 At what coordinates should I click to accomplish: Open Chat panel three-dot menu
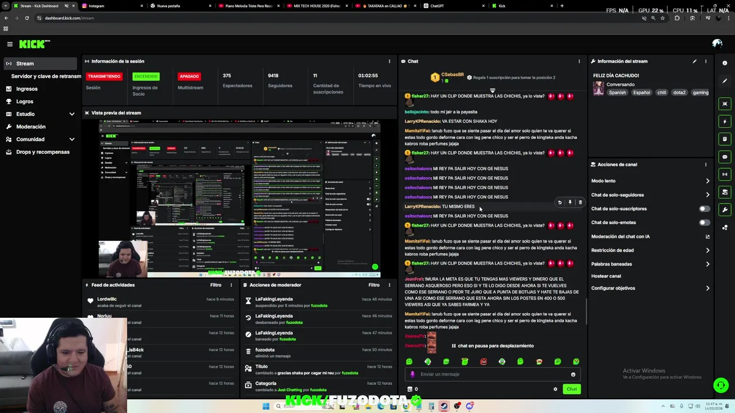[x=579, y=61]
